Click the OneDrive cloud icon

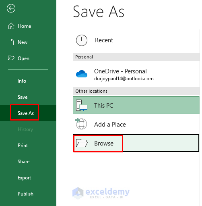pos(82,74)
